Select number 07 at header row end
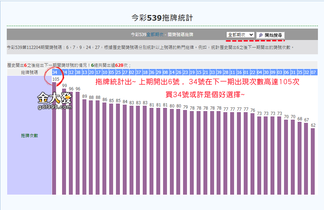This screenshot has width=324, height=210. click(313, 72)
